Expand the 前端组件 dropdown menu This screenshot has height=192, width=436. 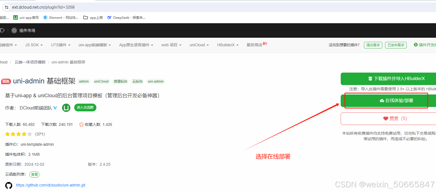[8, 45]
